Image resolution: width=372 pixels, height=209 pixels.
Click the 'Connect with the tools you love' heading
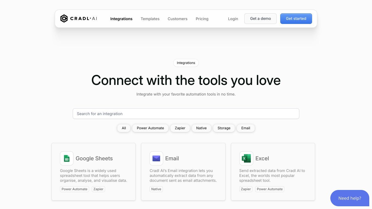pyautogui.click(x=186, y=80)
